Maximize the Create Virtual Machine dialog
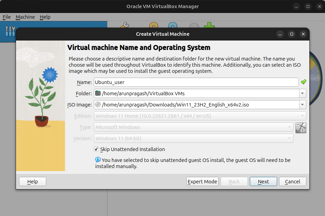 (x=292, y=34)
